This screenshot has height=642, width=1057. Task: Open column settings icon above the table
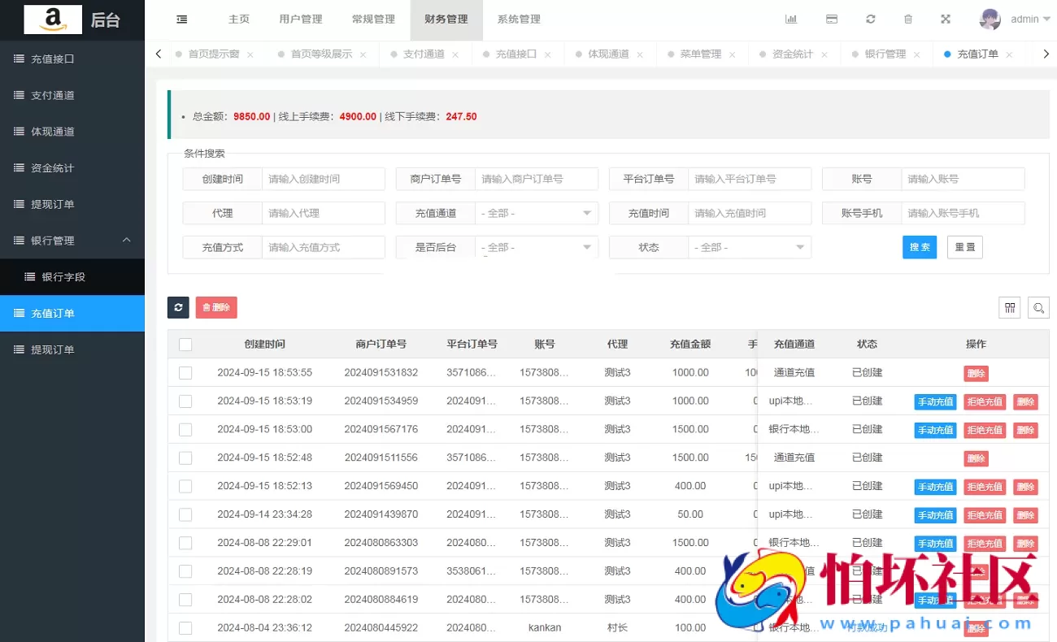(1009, 307)
